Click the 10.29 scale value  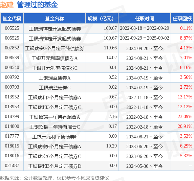(x=111, y=146)
